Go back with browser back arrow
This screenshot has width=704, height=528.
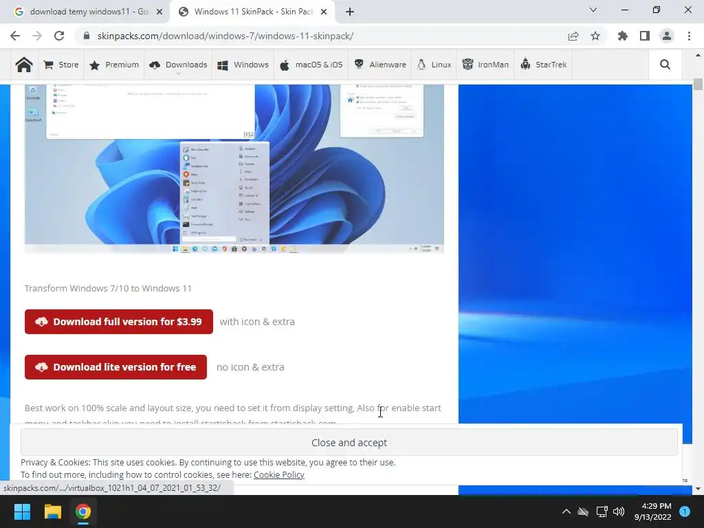[x=15, y=36]
